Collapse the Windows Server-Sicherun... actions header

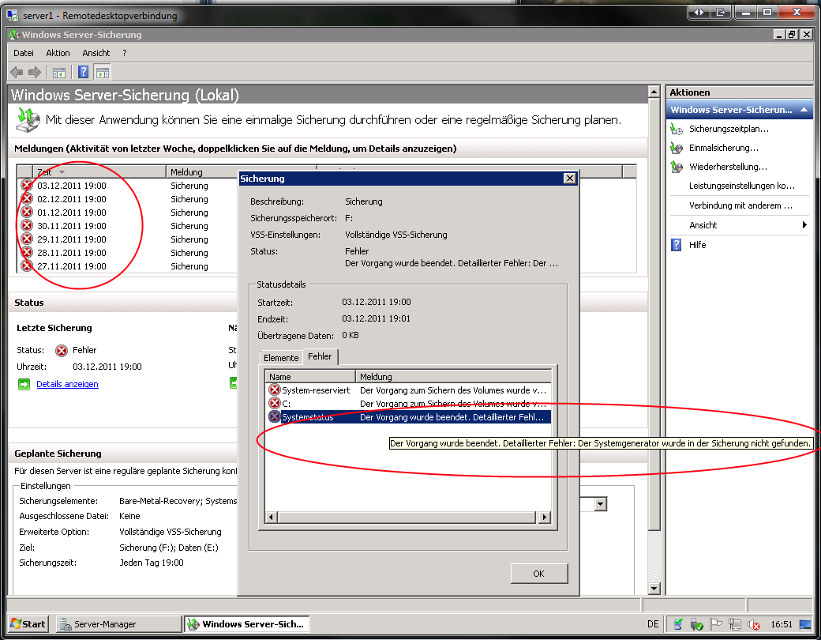point(804,110)
